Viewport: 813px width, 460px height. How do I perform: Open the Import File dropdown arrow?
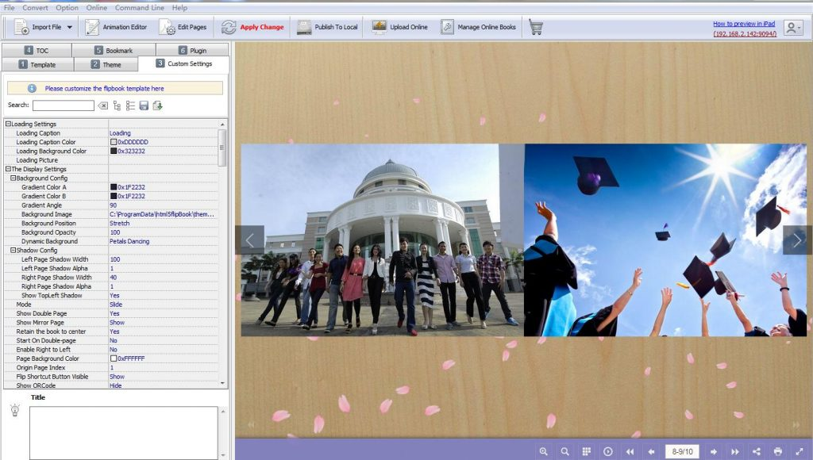(x=70, y=27)
